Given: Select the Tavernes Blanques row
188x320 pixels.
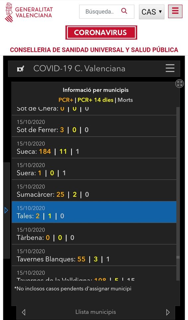Looking at the screenshot, I should tap(94, 255).
